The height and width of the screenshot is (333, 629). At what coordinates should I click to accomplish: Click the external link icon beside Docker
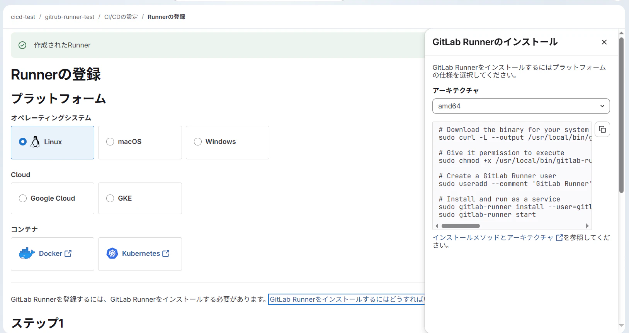click(x=68, y=254)
